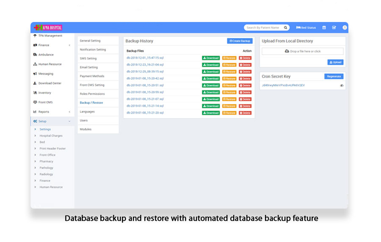Open the task checklist icon in header

[334, 27]
